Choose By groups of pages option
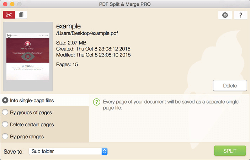Image resolution: width=250 pixels, height=160 pixels. click(5, 113)
